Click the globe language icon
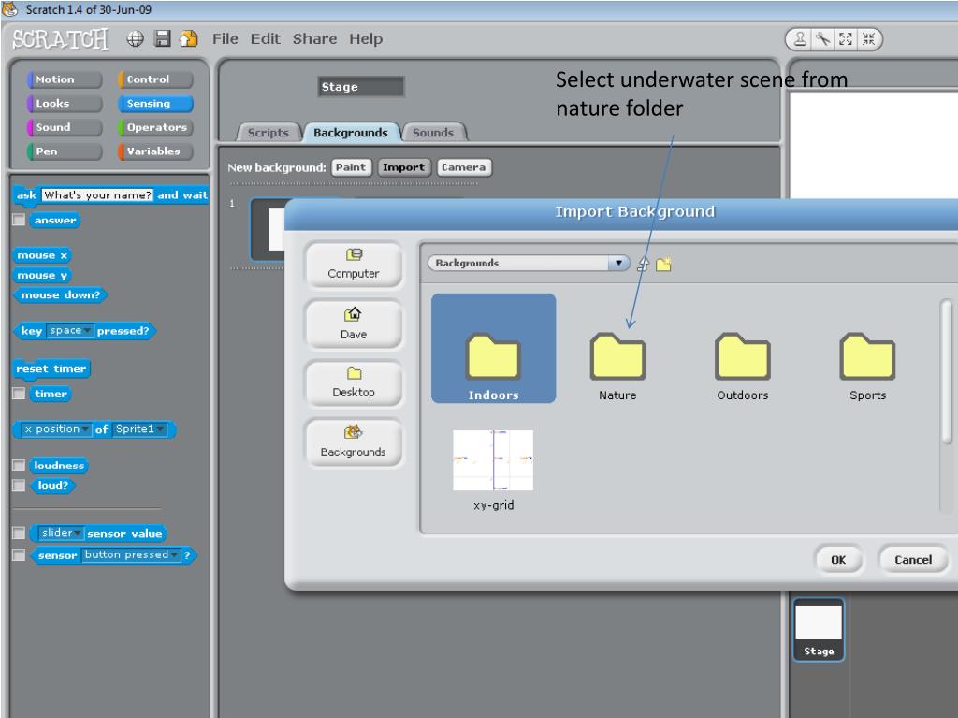 135,39
